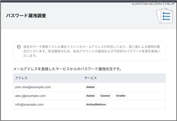Click the checklist document icon in the header
The height and width of the screenshot is (121, 177).
pos(164,16)
